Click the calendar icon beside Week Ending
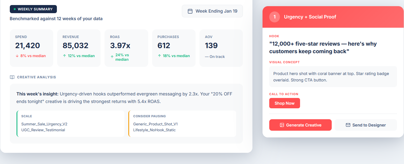The width and height of the screenshot is (404, 164). tap(190, 11)
